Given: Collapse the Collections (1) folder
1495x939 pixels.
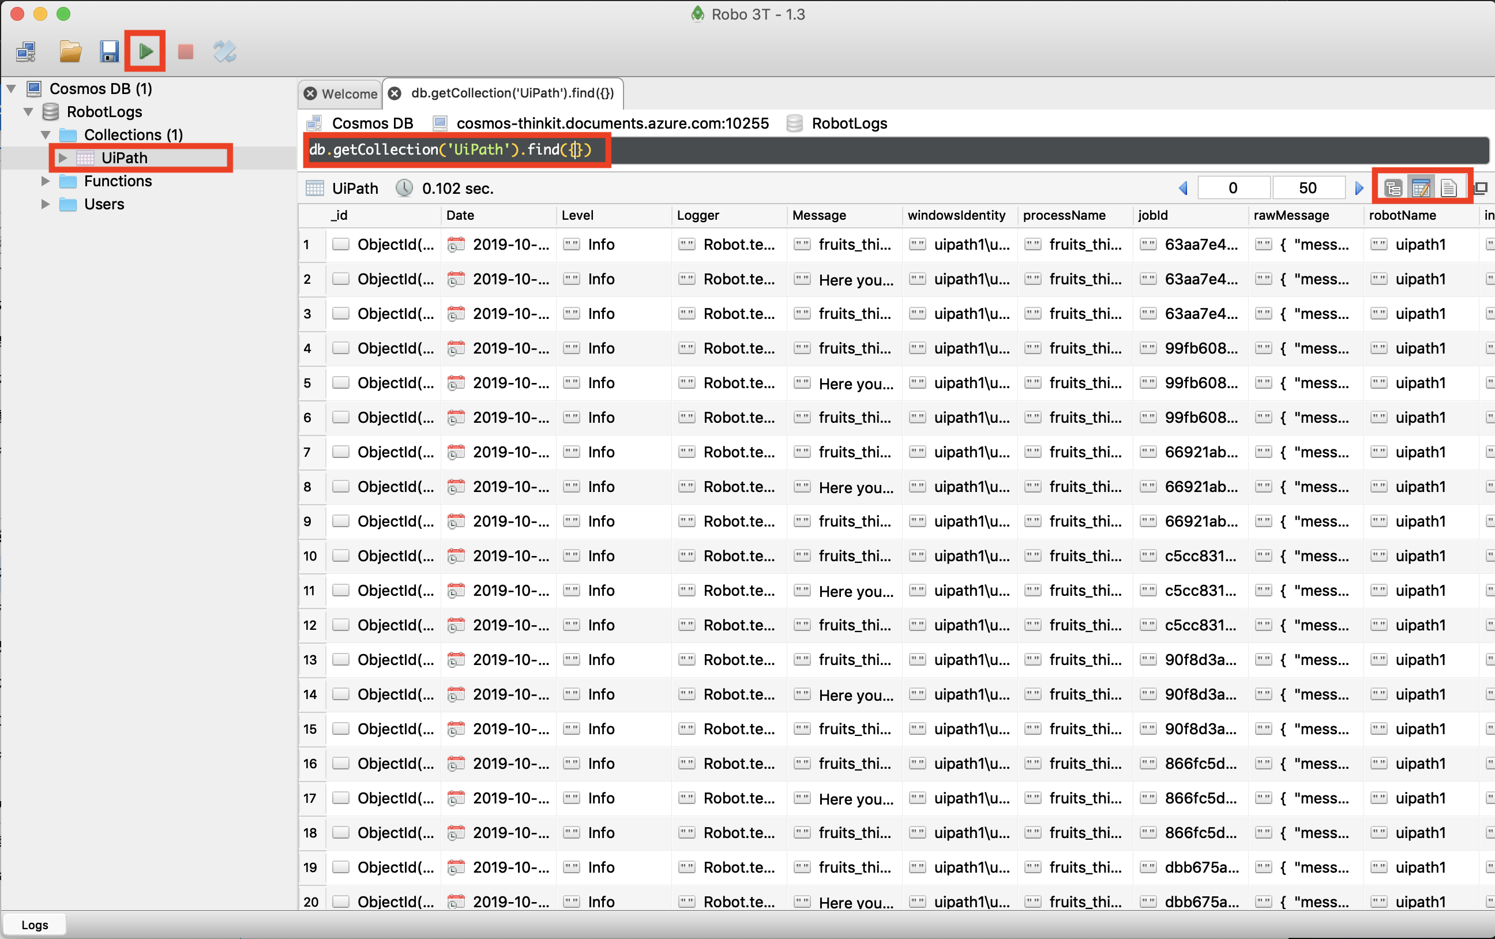Looking at the screenshot, I should point(46,135).
